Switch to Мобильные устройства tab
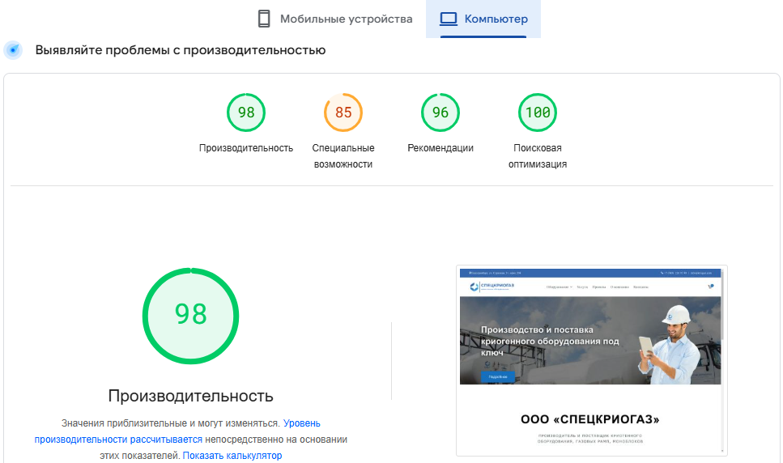783x463 pixels. point(335,19)
